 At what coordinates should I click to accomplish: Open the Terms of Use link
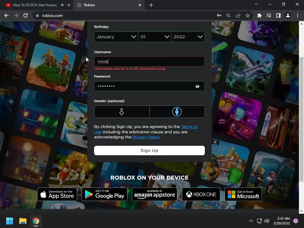[x=189, y=126]
